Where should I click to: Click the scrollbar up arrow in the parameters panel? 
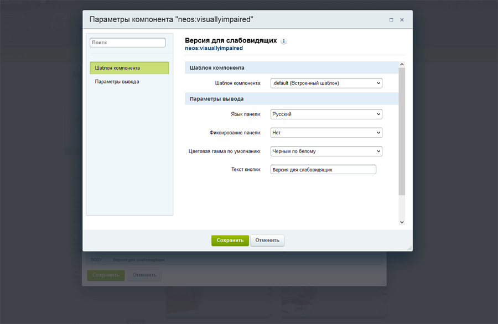pos(402,64)
